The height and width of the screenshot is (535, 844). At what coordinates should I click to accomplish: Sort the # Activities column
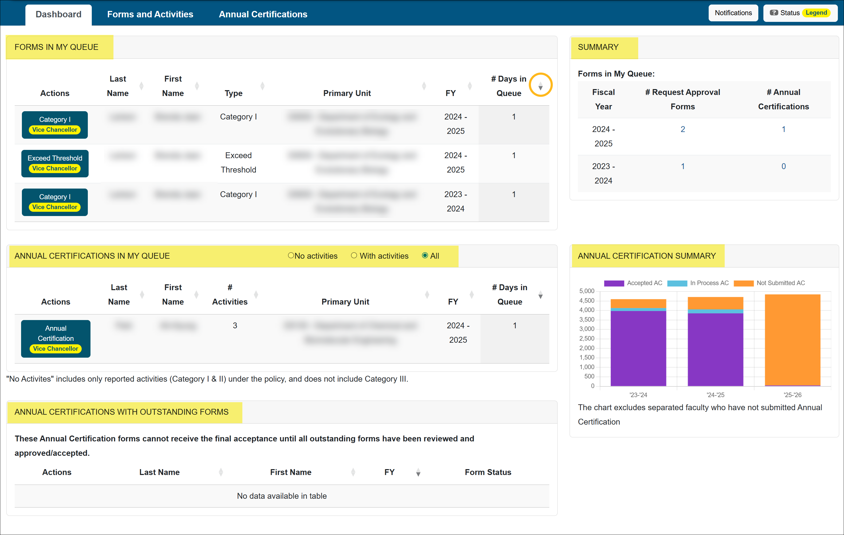coord(256,294)
